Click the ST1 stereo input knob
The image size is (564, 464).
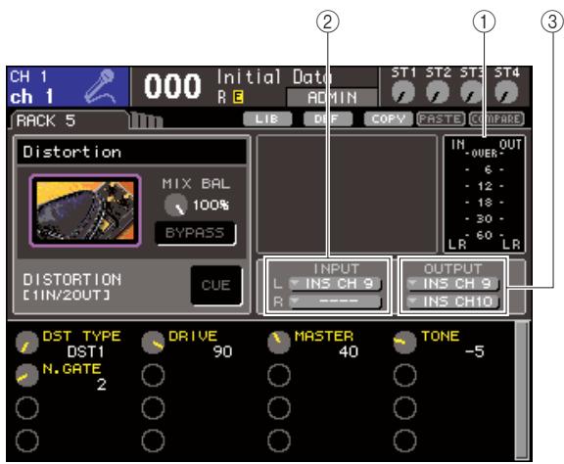coord(402,92)
